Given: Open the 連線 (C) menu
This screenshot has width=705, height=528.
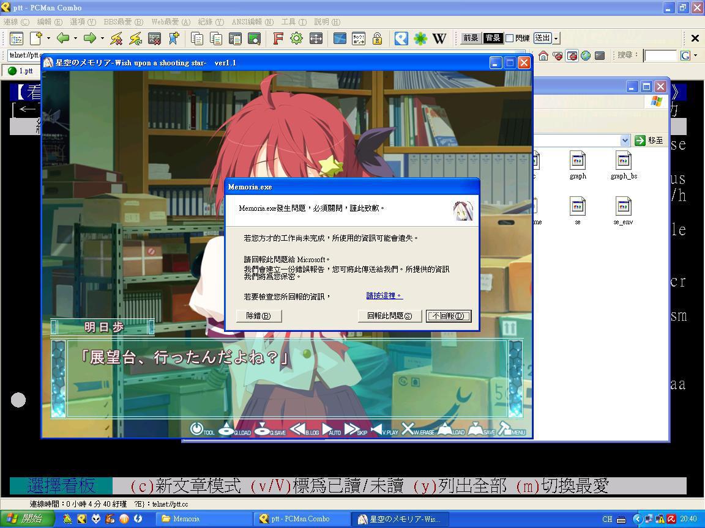Looking at the screenshot, I should [16, 21].
